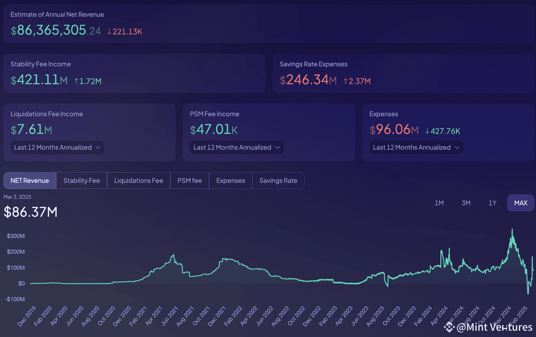Click the Estimate of Annual Net Revenue value
536x337 pixels.
[x=56, y=31]
